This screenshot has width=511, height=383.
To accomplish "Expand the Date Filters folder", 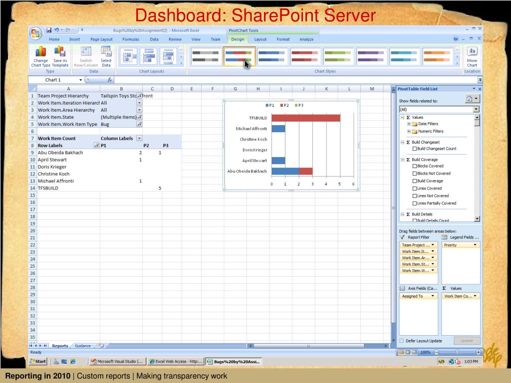I will tap(409, 124).
